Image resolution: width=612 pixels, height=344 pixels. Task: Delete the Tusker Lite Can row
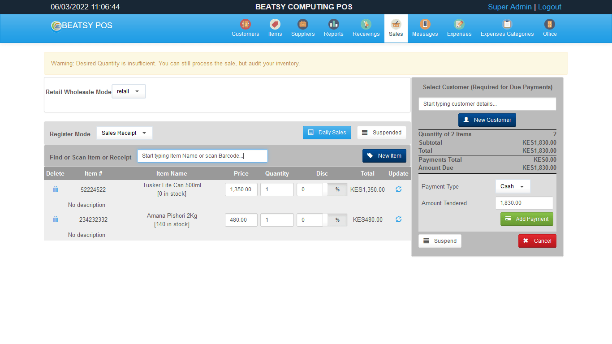click(56, 189)
